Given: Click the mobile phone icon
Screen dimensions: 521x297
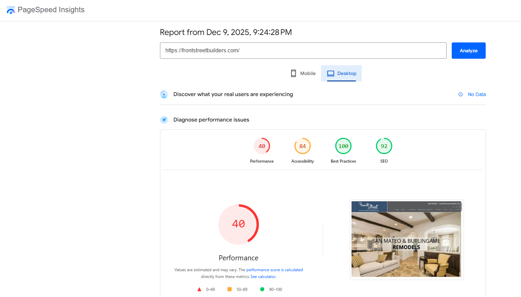Looking at the screenshot, I should [x=293, y=73].
